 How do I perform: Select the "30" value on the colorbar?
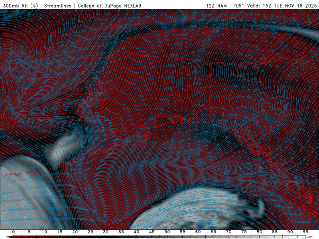tap(106, 232)
